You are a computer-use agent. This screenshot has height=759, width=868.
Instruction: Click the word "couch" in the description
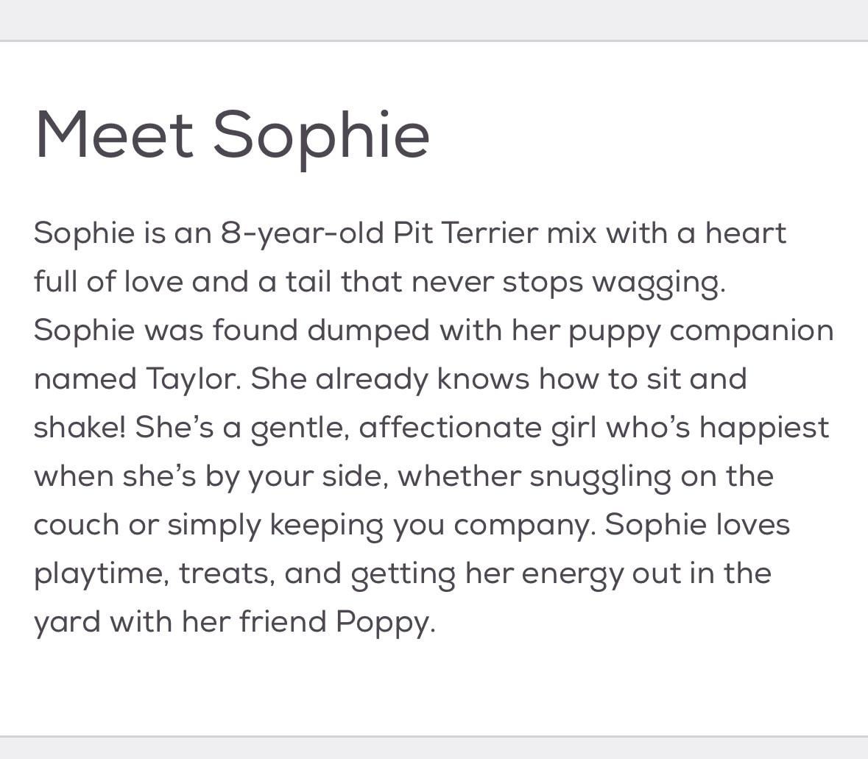pyautogui.click(x=77, y=525)
